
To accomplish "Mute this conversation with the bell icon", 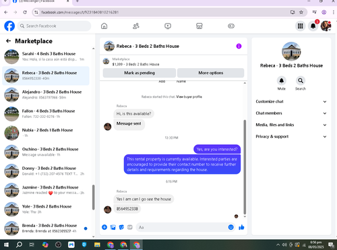I will [281, 80].
